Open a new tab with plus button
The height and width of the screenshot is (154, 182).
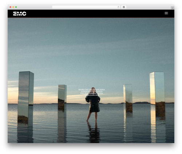pyautogui.click(x=173, y=8)
